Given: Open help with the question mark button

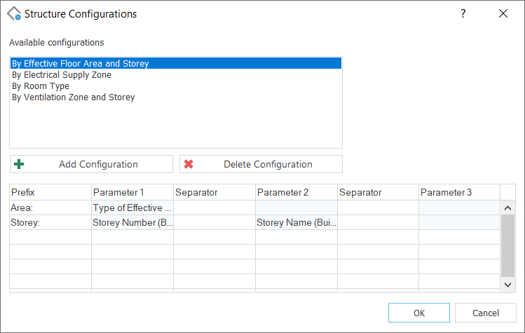Looking at the screenshot, I should (x=463, y=14).
